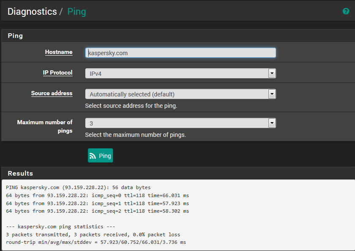355x251 pixels.
Task: Click the signal icon on the Ping button
Action: tap(93, 156)
